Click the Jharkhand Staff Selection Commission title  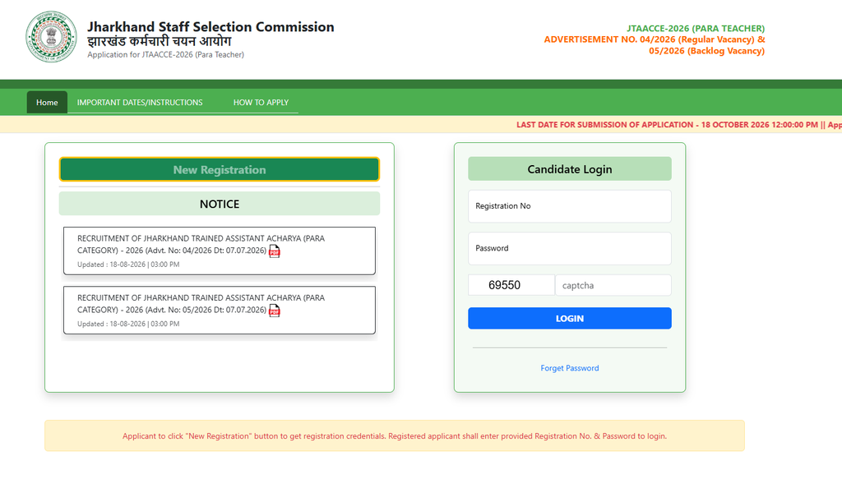coord(210,27)
